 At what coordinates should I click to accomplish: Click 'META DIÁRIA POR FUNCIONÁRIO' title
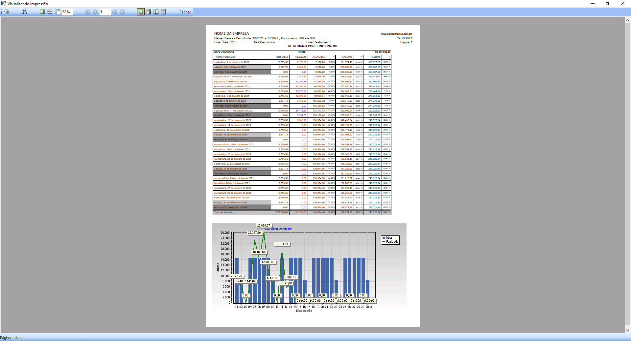pos(313,46)
